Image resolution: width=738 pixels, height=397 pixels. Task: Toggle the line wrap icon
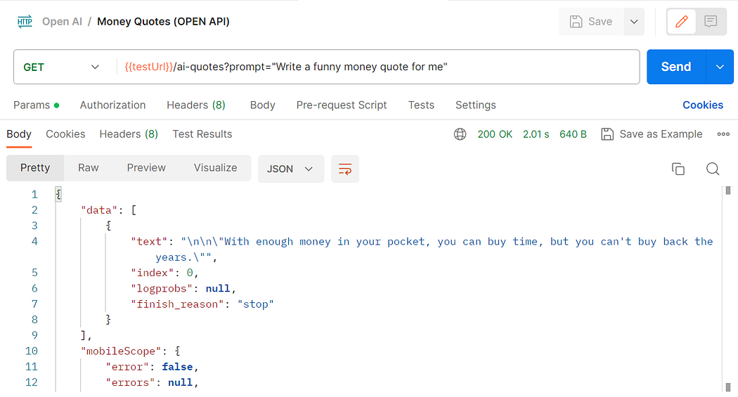tap(345, 169)
